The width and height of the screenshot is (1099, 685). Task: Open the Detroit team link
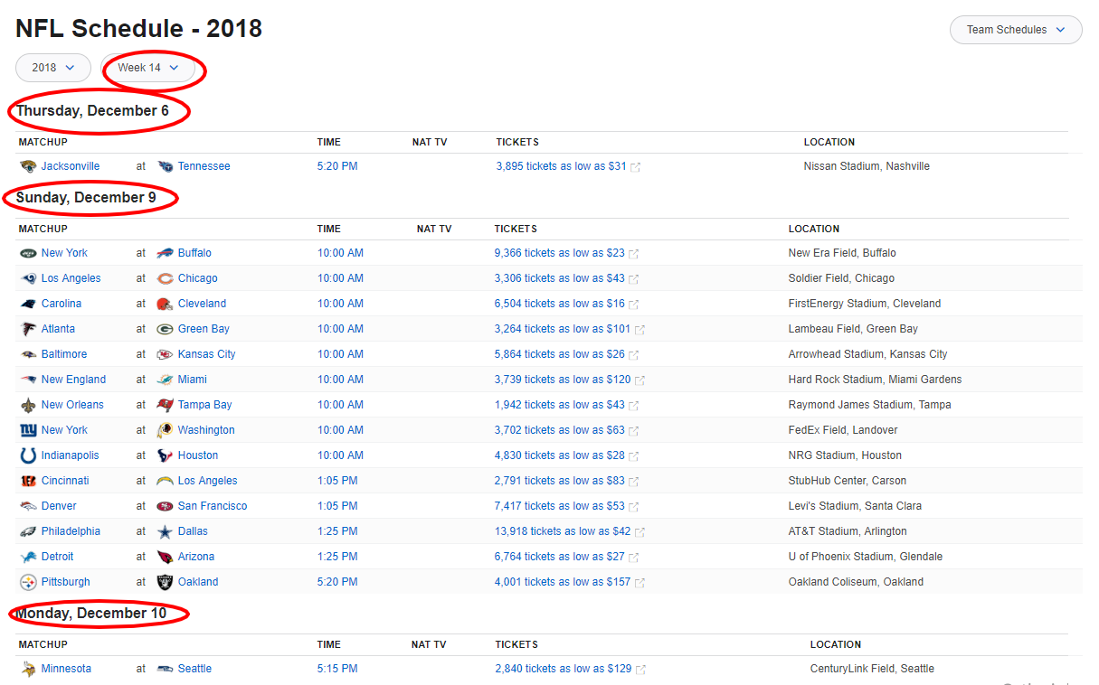tap(58, 557)
